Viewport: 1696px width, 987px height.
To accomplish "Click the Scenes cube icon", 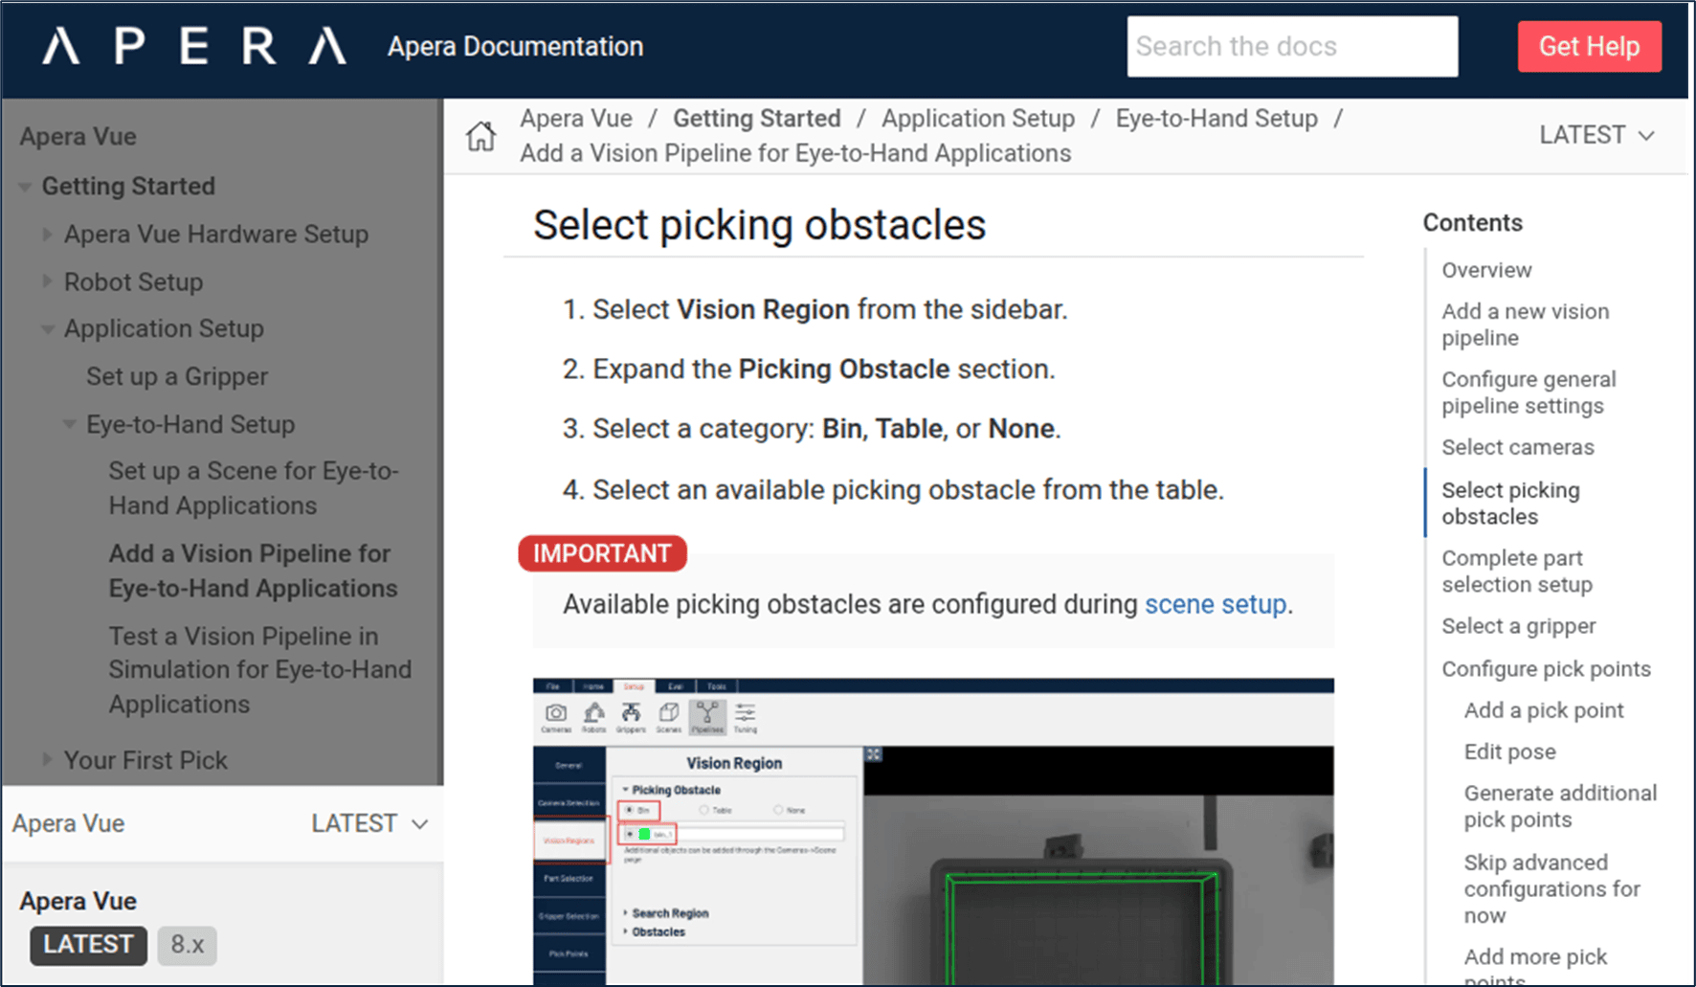I will [x=669, y=715].
